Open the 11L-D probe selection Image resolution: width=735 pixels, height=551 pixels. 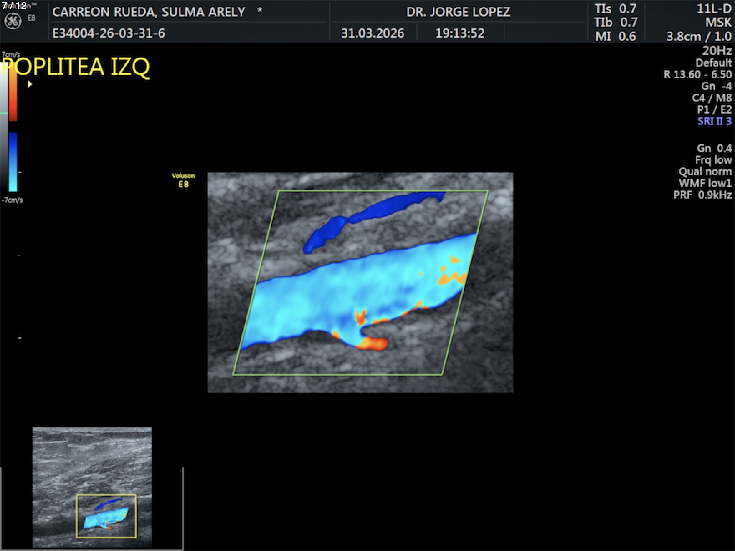coord(714,9)
